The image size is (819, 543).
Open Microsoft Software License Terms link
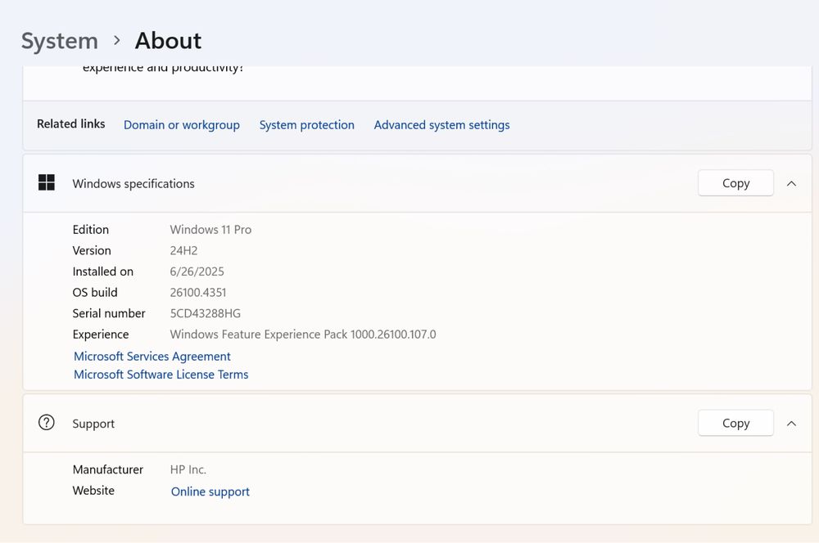click(161, 375)
